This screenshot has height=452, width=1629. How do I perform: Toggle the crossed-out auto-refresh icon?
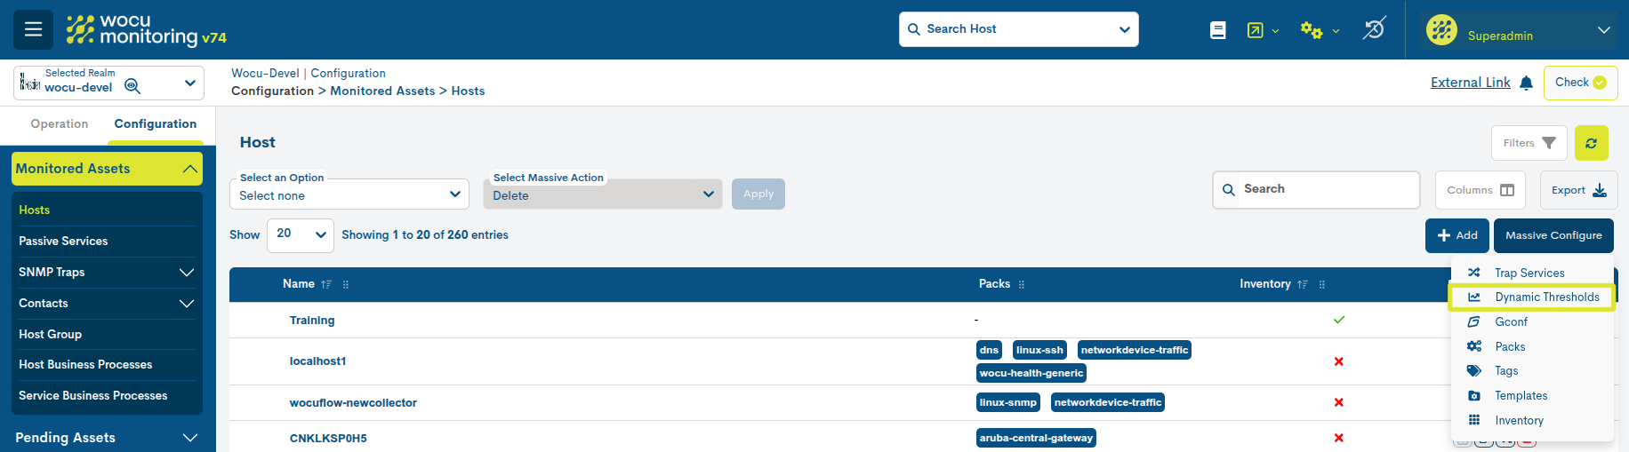tap(1374, 29)
